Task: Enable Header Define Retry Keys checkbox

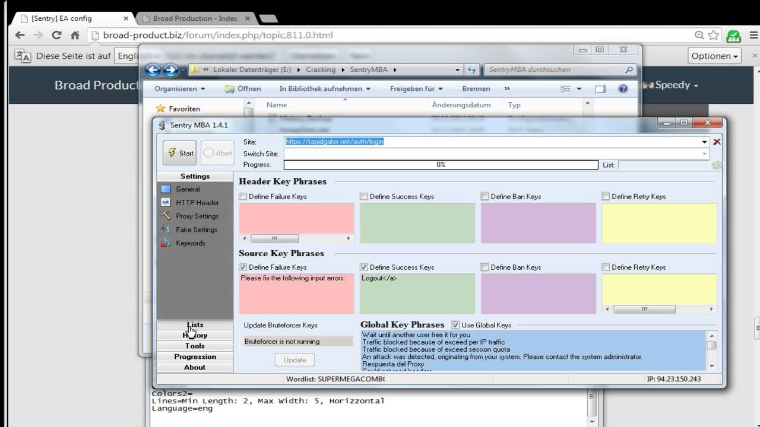Action: tap(606, 196)
